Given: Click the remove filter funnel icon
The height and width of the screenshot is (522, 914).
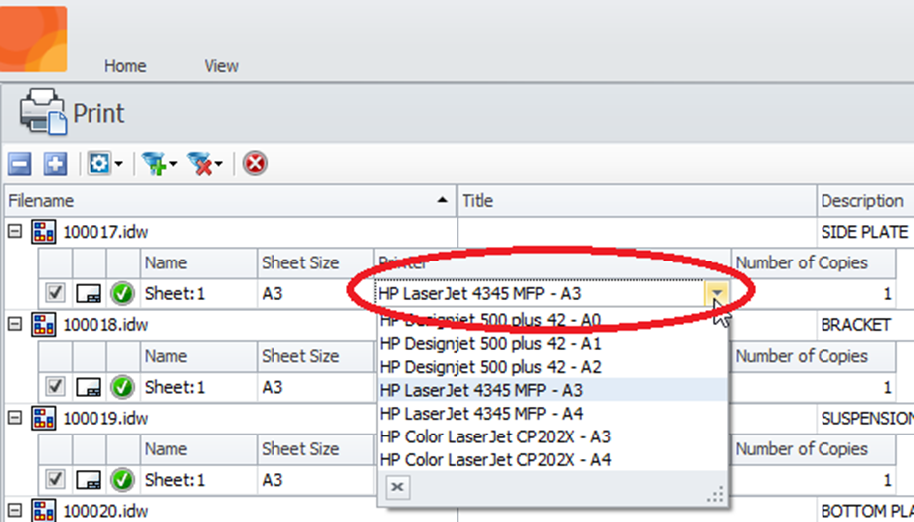Looking at the screenshot, I should 199,164.
